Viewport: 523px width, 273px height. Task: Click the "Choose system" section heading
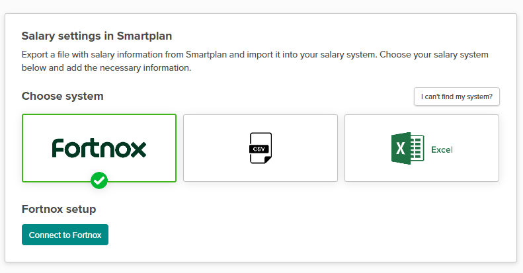pos(63,96)
